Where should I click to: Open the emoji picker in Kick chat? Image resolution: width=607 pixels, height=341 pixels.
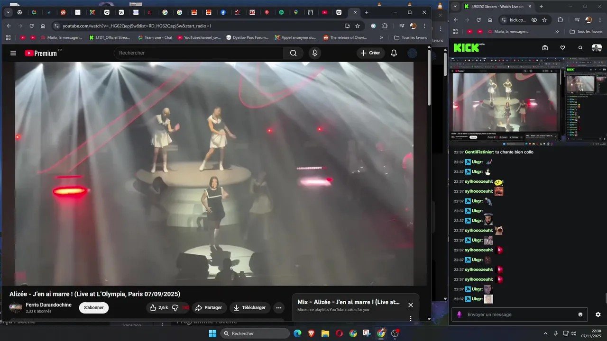[580, 314]
